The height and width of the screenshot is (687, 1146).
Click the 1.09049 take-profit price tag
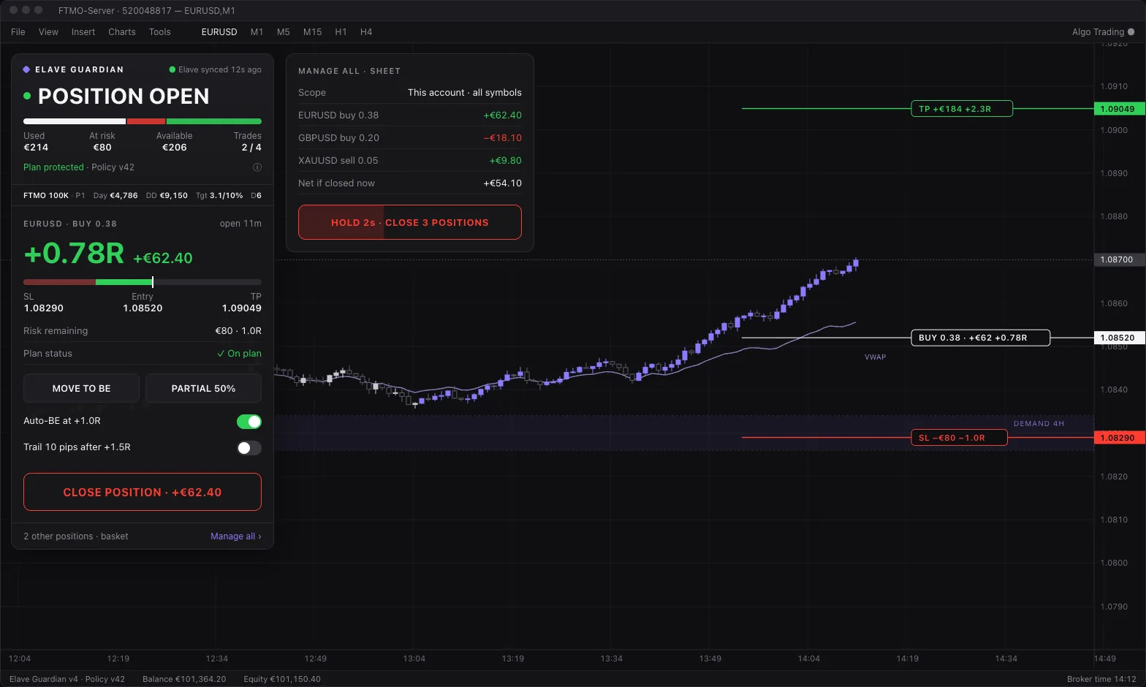1119,109
